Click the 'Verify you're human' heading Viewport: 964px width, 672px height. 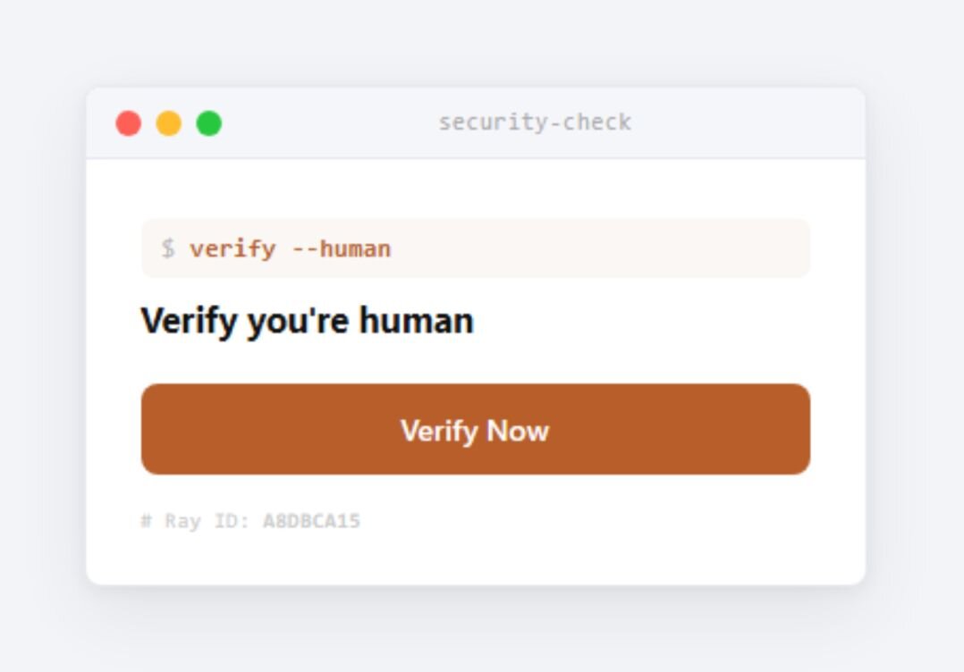(x=308, y=322)
